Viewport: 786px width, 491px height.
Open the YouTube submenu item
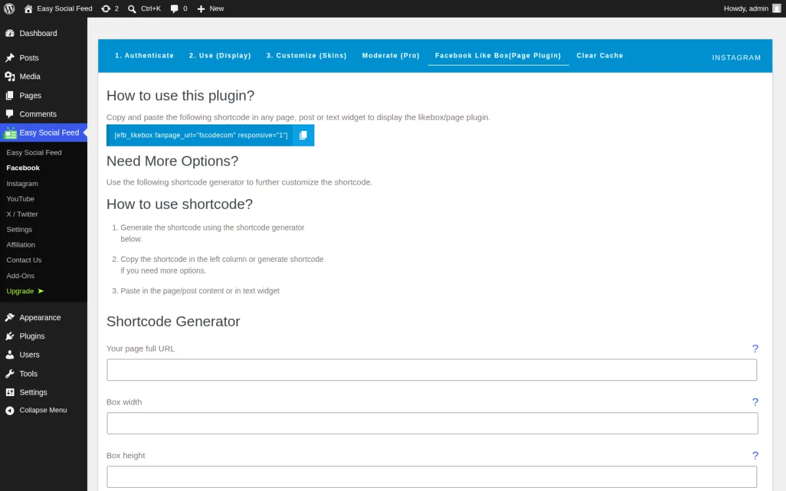click(x=20, y=199)
